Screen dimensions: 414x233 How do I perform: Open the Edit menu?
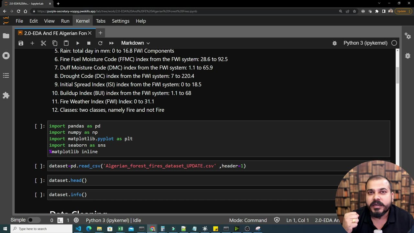[34, 21]
